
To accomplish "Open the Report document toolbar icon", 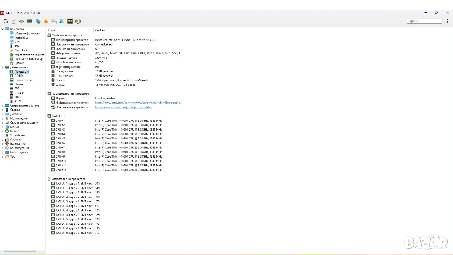I will (14, 21).
